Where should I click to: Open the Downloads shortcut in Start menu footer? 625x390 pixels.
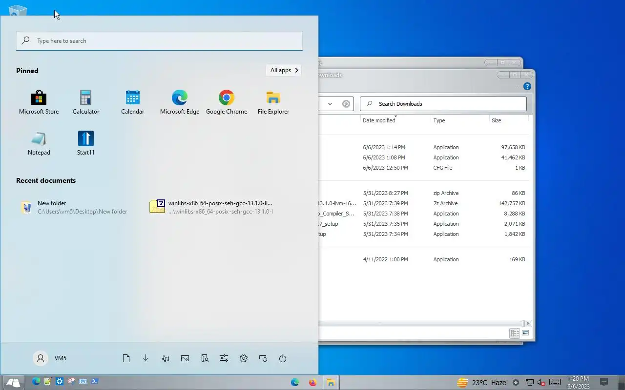point(146,358)
